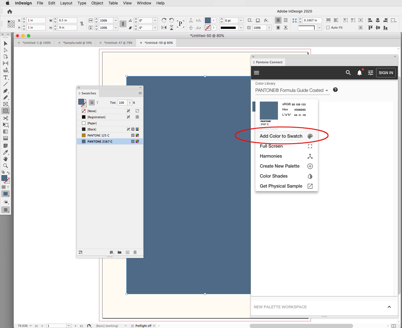Open Pantone Connect notifications bell
Screen dimensions: 402x328
tap(360, 73)
